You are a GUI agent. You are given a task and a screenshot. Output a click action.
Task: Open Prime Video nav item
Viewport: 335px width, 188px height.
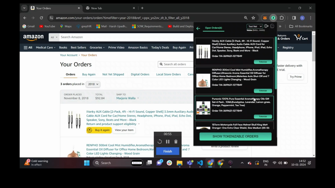[x=116, y=48]
